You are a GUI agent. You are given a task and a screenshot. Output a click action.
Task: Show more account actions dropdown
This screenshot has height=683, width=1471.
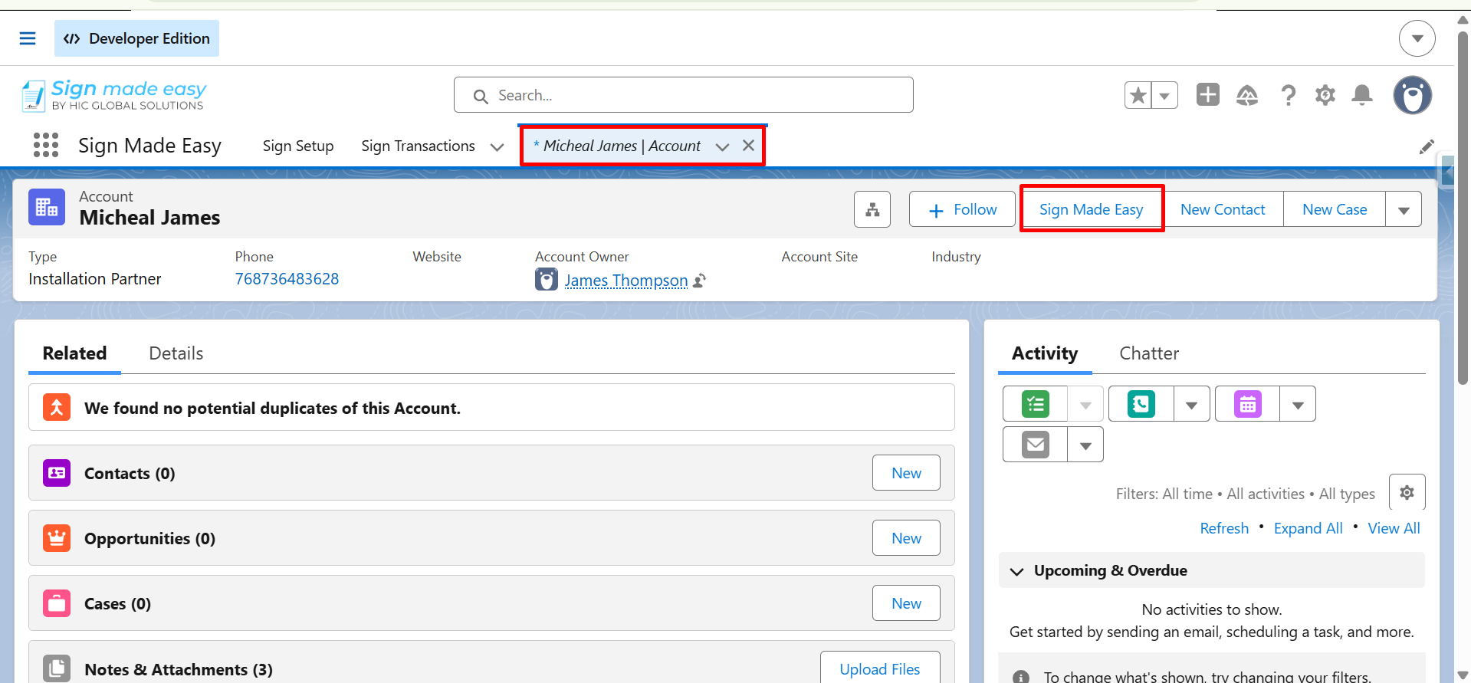pyautogui.click(x=1404, y=209)
